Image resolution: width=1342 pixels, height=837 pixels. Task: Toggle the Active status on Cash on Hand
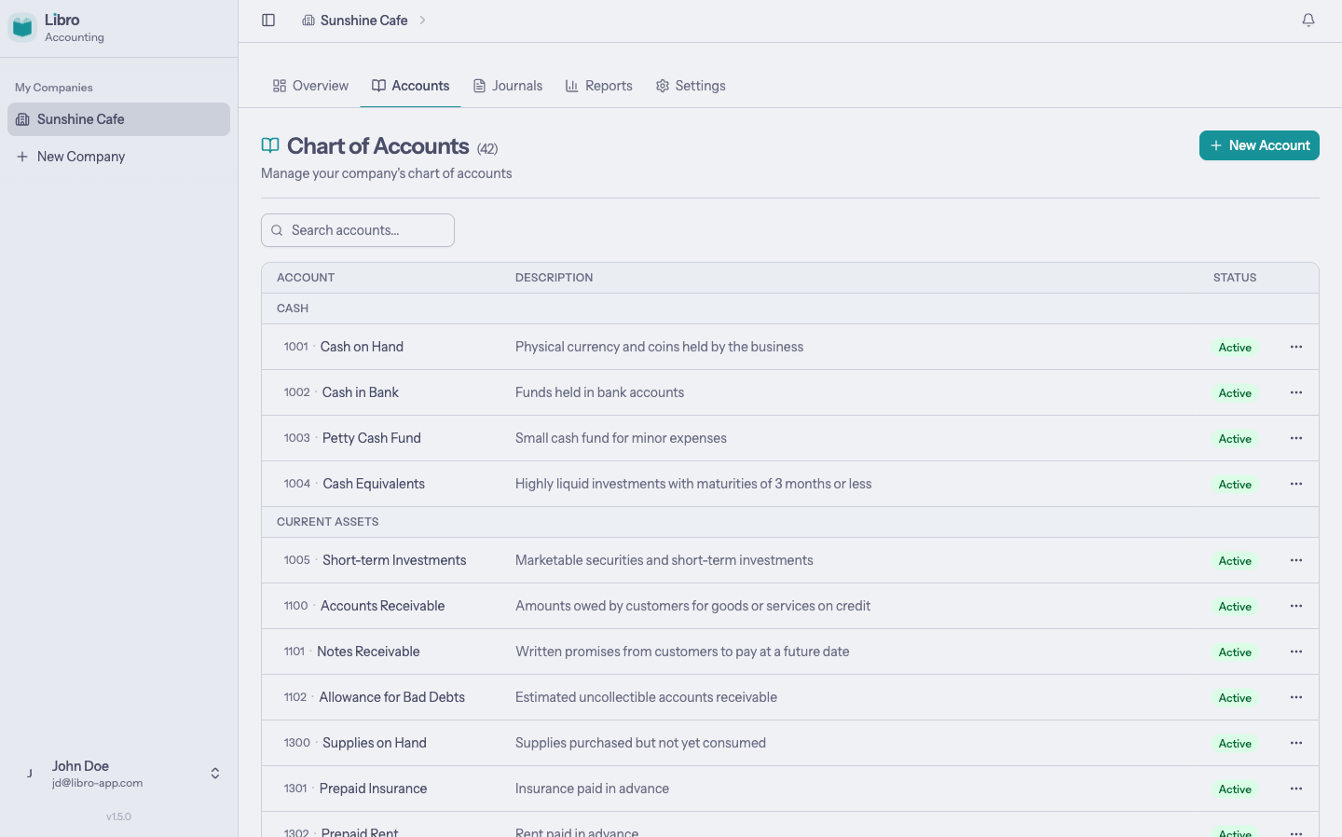1235,347
